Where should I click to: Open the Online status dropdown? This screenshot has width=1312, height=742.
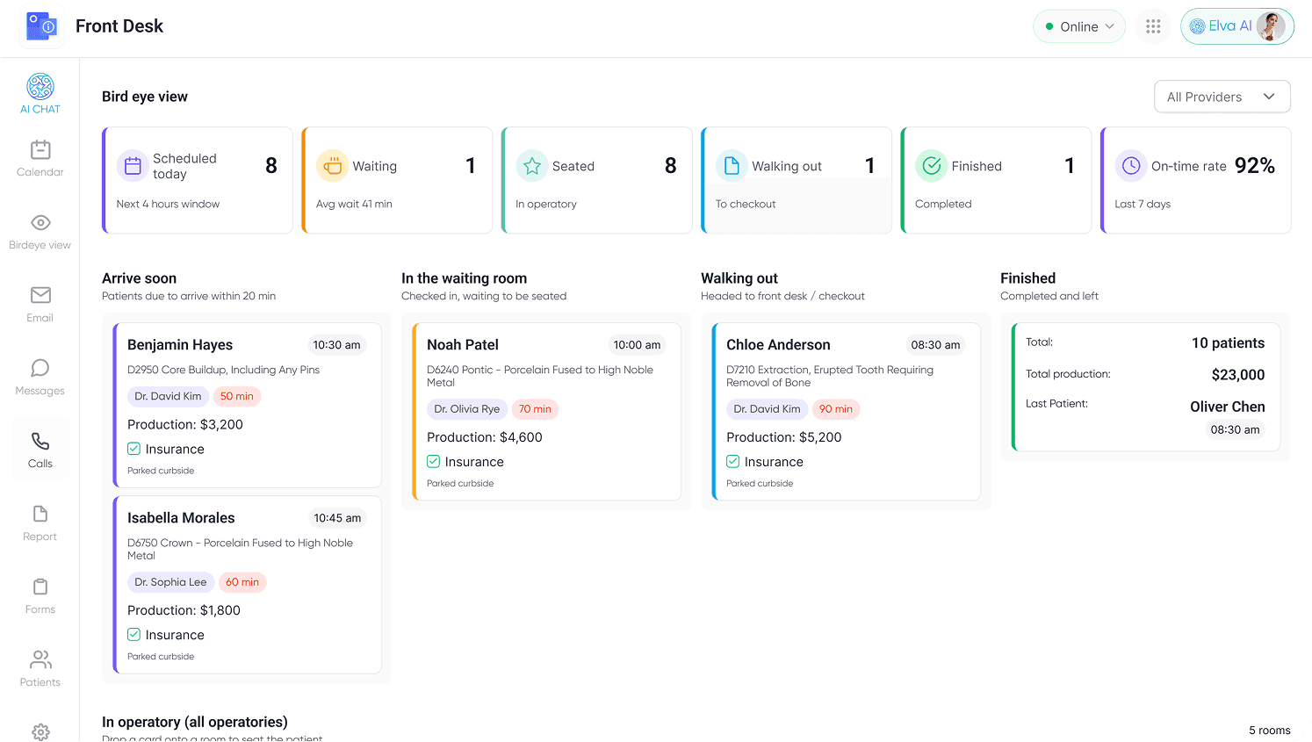[1078, 26]
